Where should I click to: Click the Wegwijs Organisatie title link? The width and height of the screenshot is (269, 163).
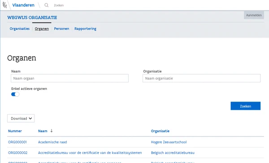(32, 17)
